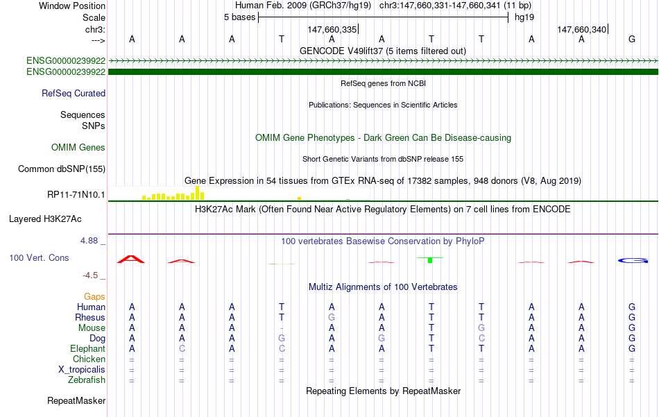Open 'RefSeq genes from NCBI' track title

[383, 83]
